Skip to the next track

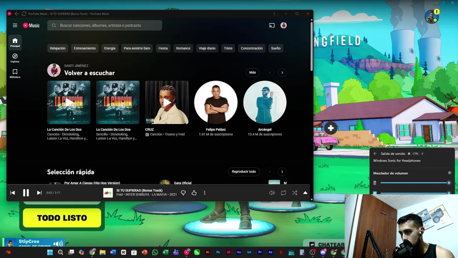(39, 193)
